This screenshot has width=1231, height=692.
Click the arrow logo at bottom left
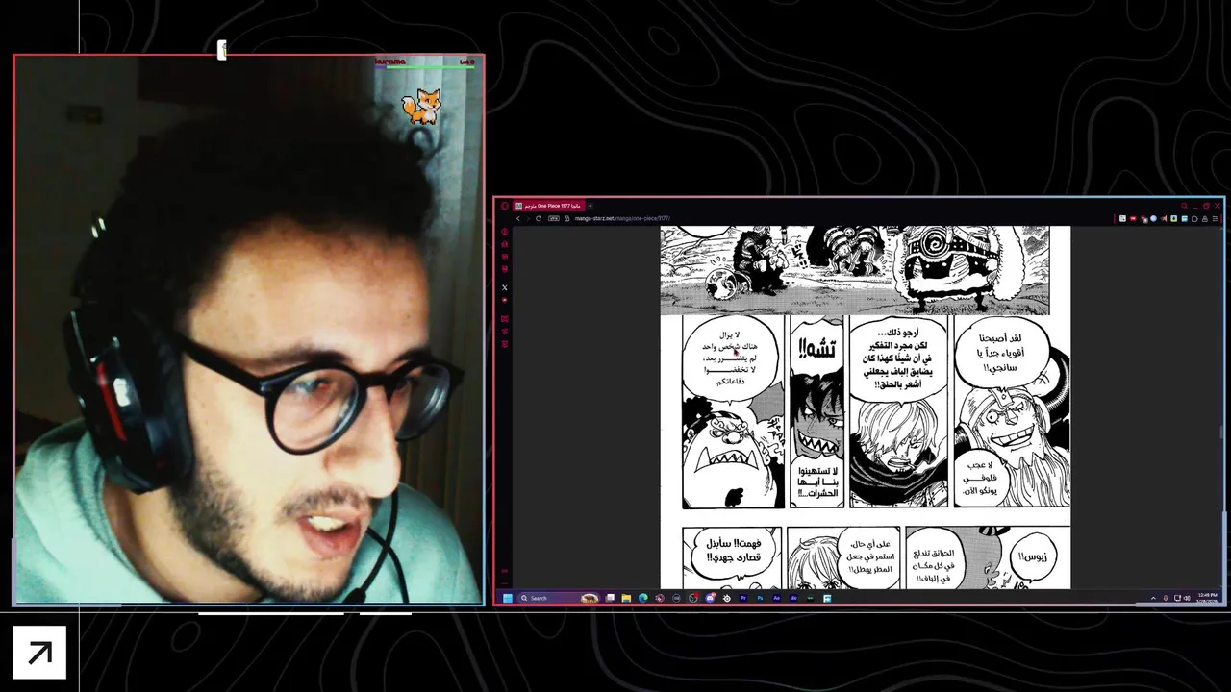click(39, 654)
